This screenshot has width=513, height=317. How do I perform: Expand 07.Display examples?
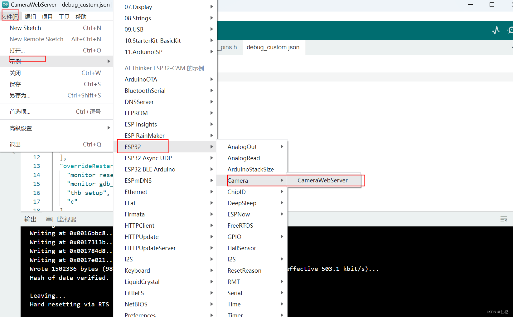click(x=165, y=7)
